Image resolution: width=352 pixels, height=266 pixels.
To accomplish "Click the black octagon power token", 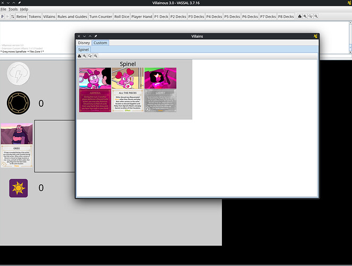I will click(x=19, y=103).
